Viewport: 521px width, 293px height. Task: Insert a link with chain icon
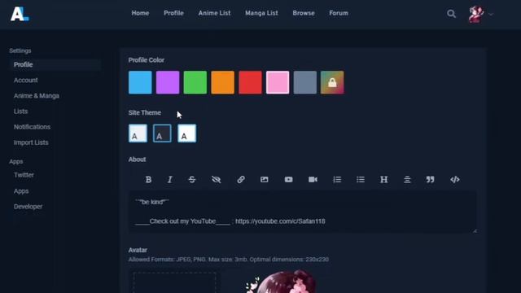(241, 180)
